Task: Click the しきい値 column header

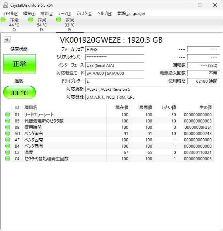Action: tap(166, 108)
